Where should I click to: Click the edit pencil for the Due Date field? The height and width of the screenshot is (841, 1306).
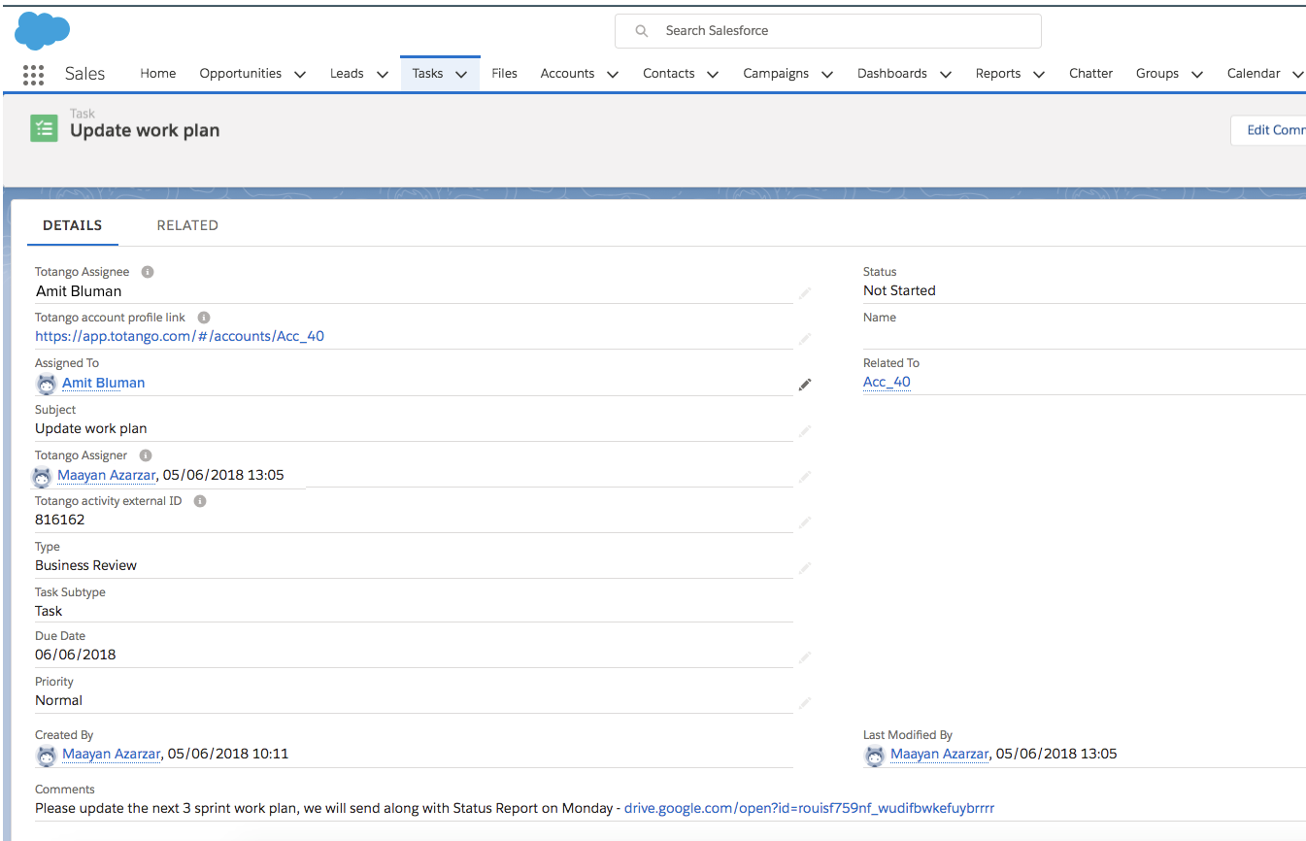pos(804,656)
